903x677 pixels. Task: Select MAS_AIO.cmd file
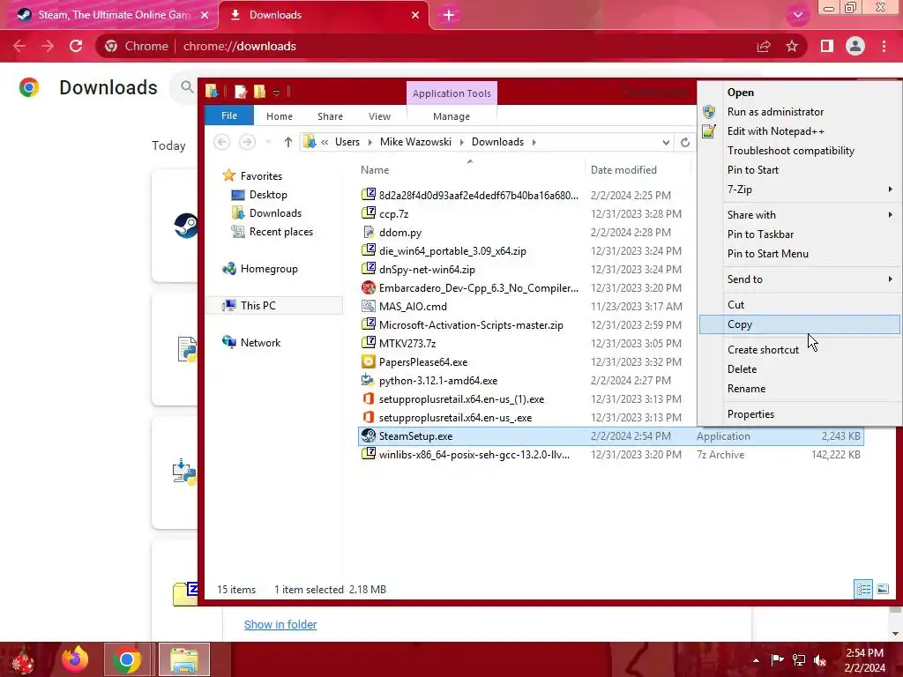coord(413,306)
